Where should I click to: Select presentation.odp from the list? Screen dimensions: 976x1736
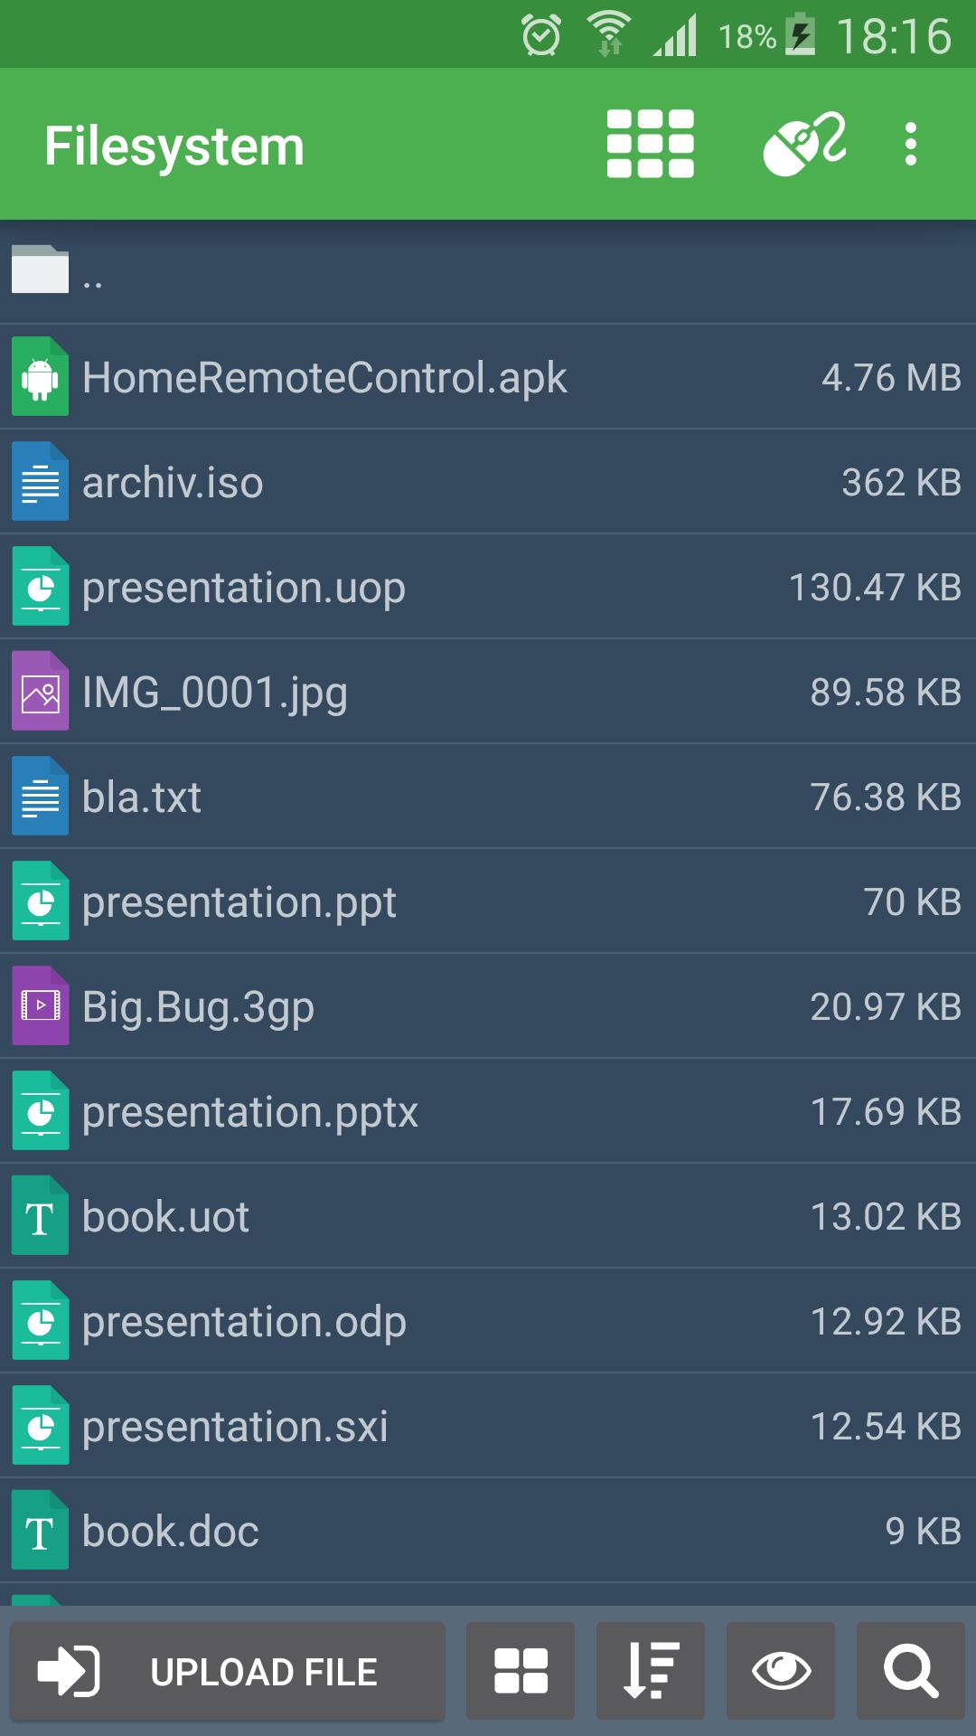244,1321
